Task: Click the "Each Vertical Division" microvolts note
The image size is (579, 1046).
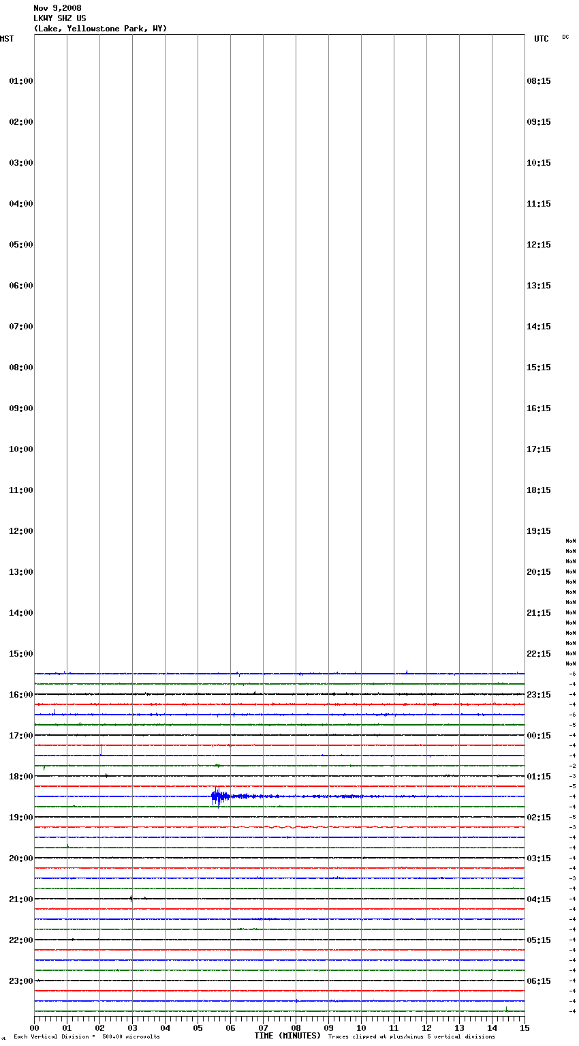Action: 87,1037
